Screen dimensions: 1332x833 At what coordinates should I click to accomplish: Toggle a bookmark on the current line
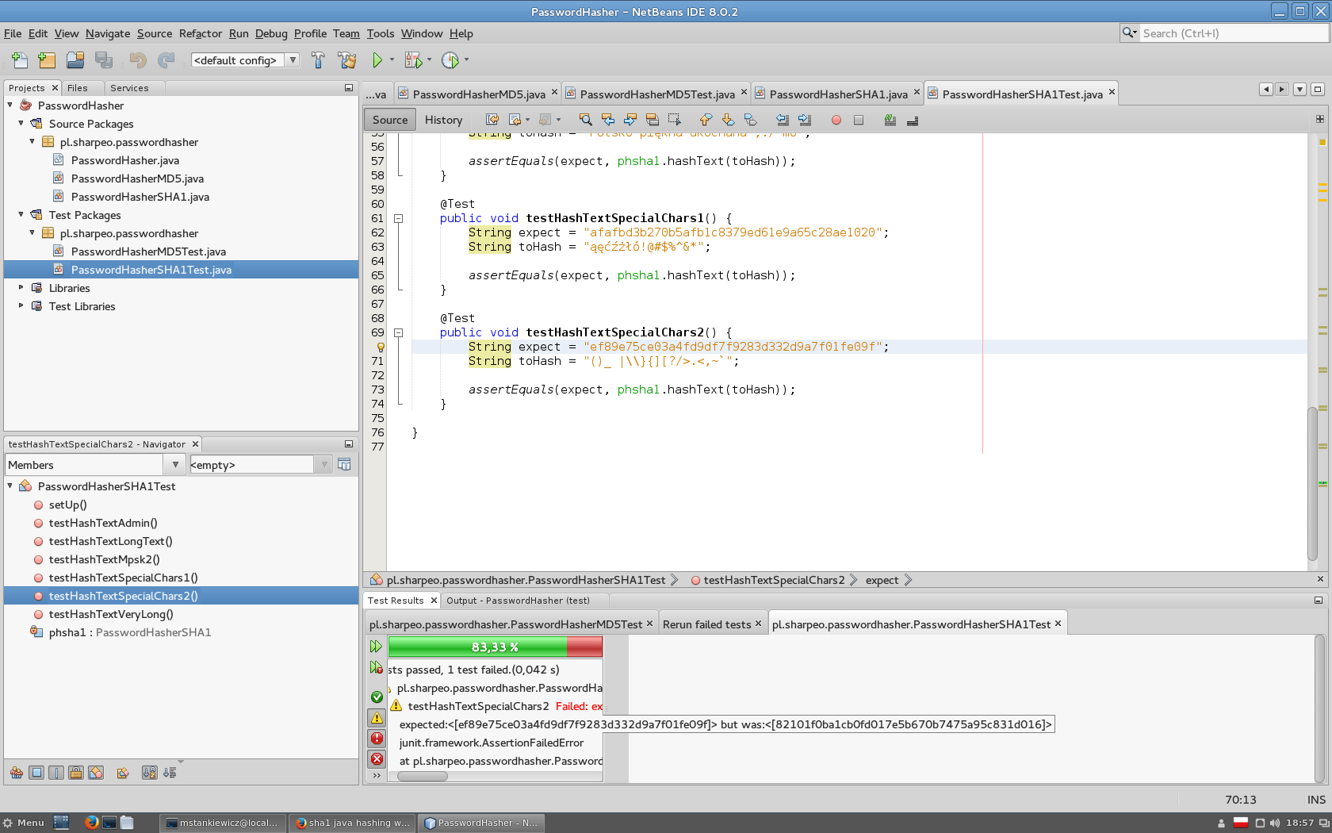(750, 119)
